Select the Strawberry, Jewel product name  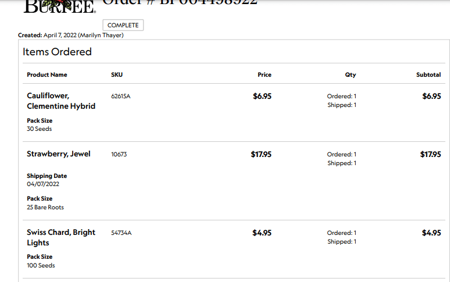[58, 154]
